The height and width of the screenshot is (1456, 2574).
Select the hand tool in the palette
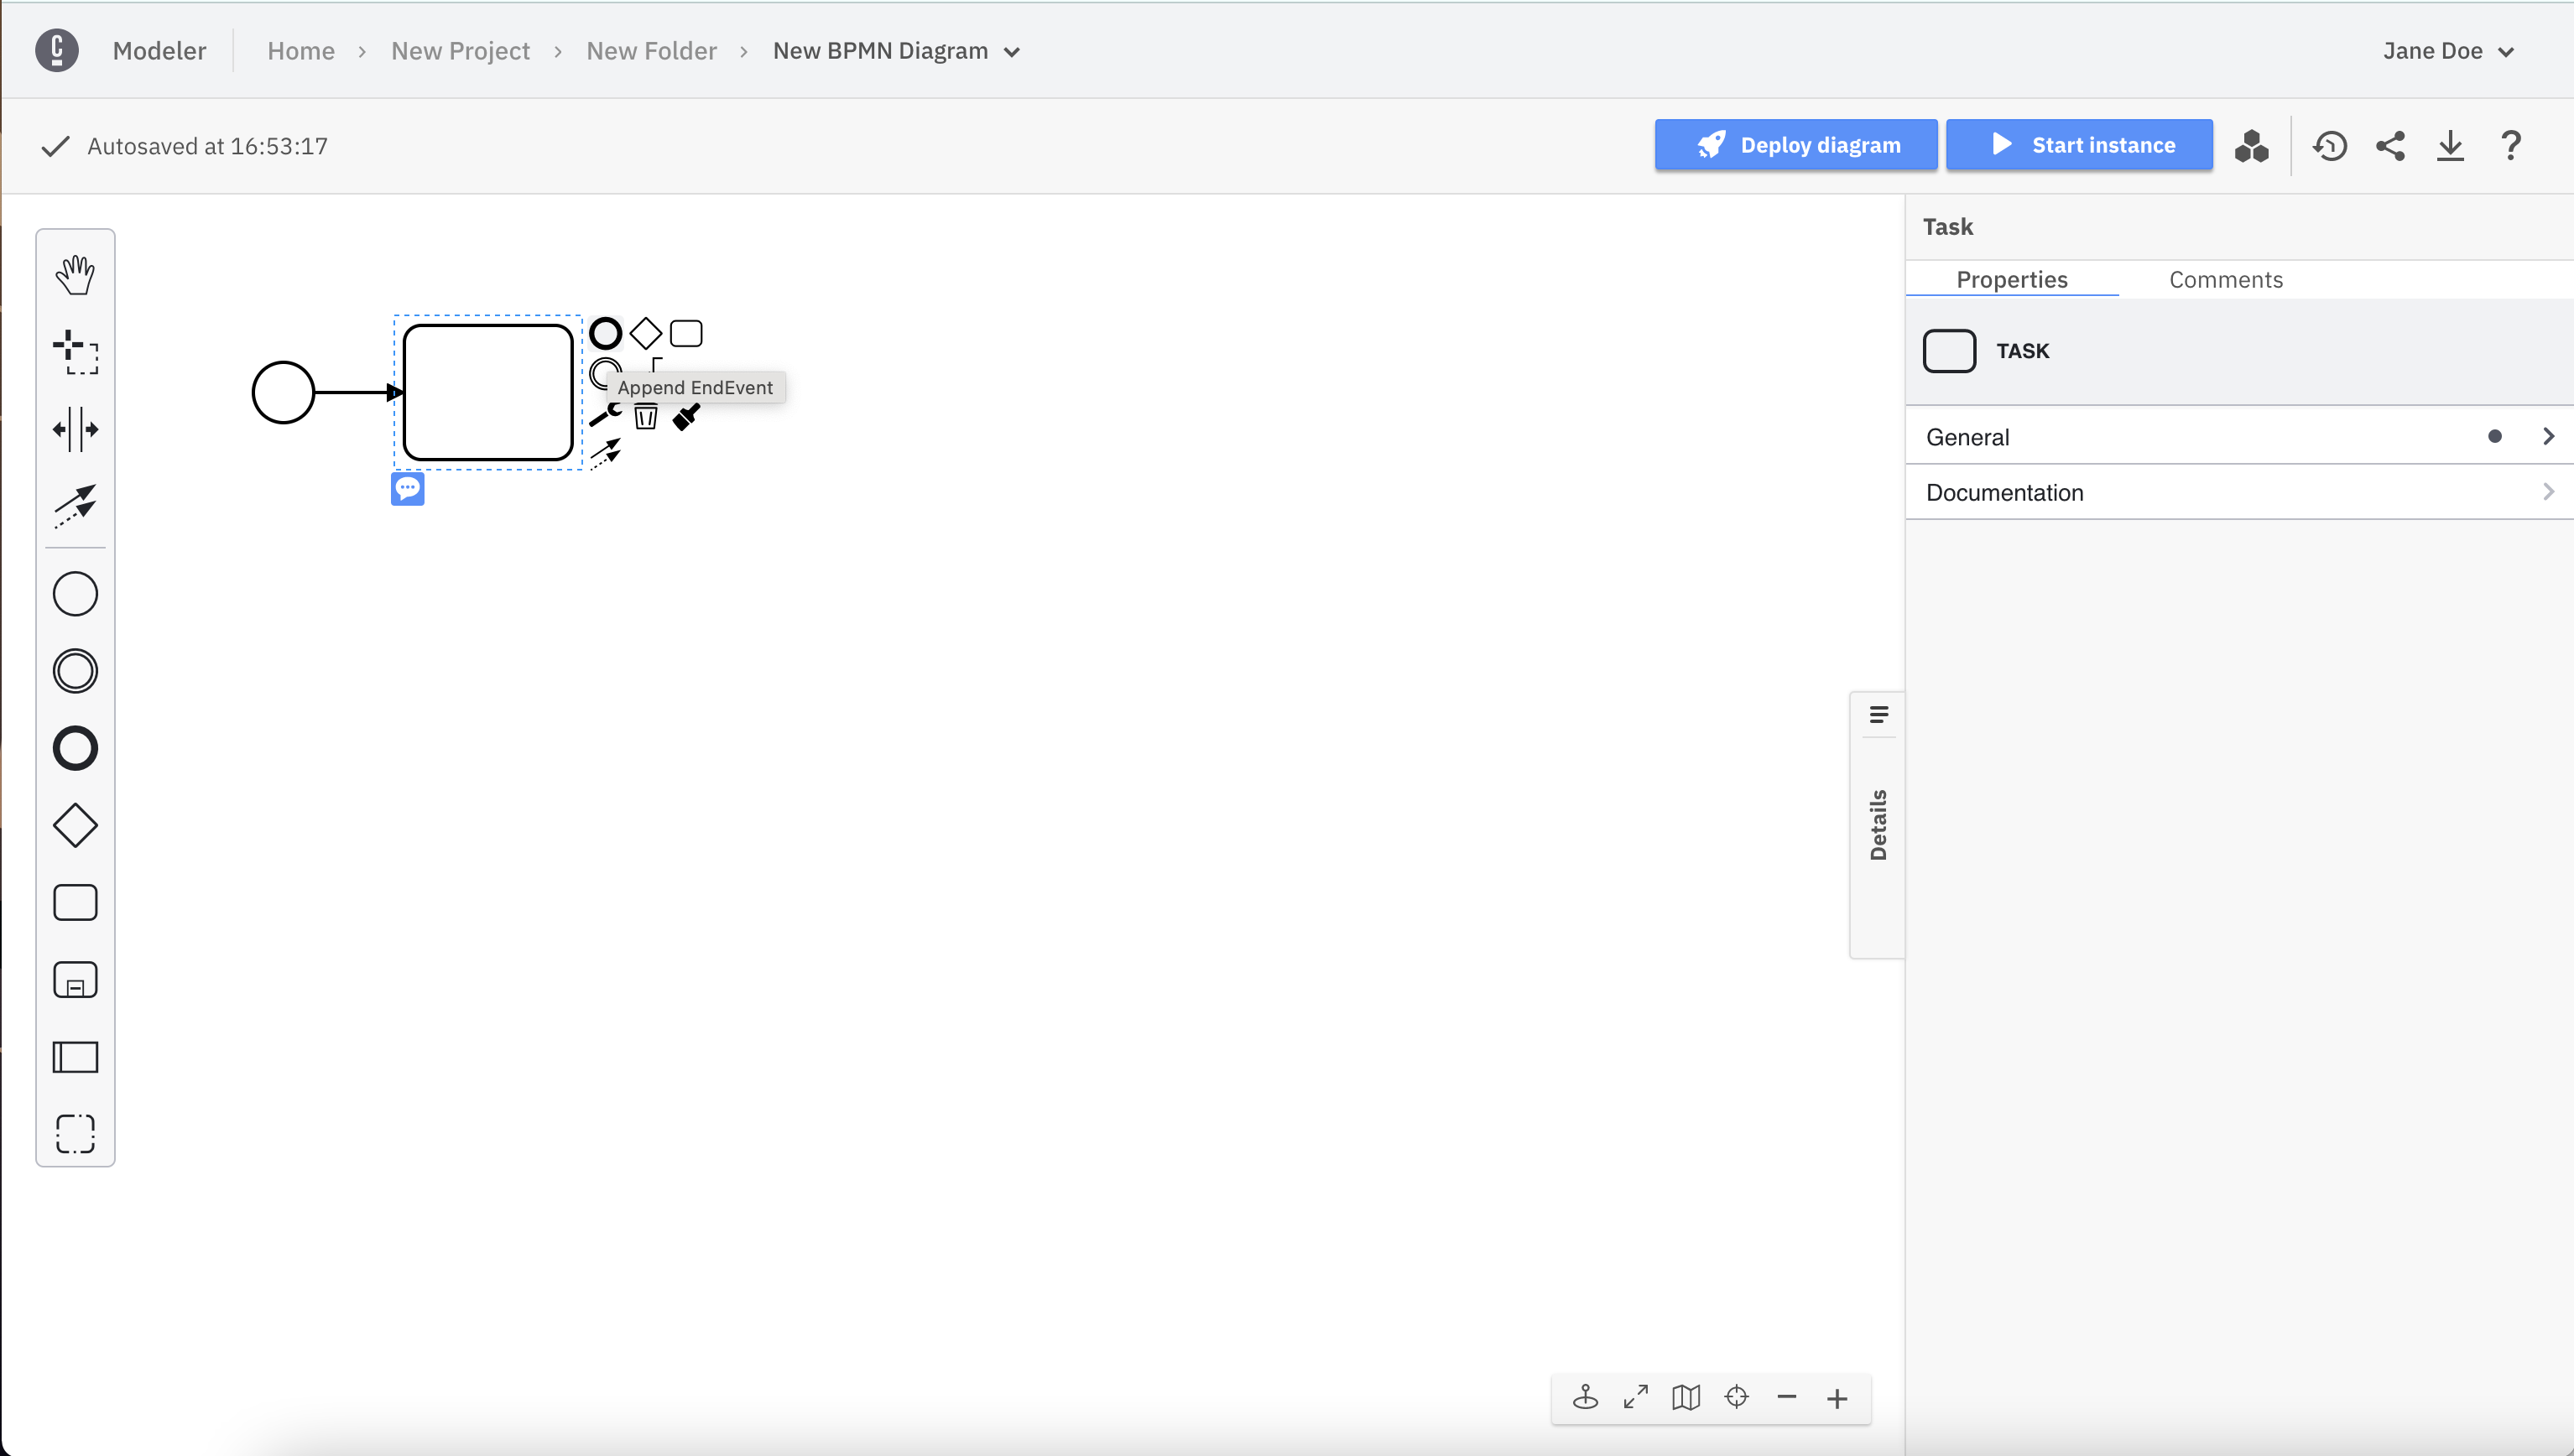pos(75,273)
